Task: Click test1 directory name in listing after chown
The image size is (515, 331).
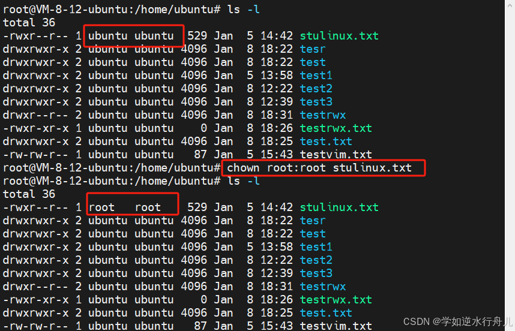Action: click(x=316, y=247)
